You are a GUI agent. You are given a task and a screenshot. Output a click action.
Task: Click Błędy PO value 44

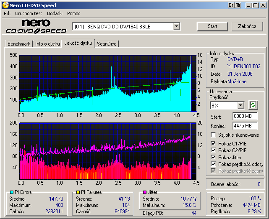(x=194, y=213)
